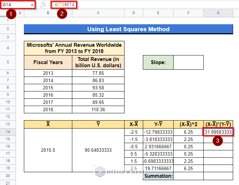Select cell containing -0.6983333333

[158, 161]
